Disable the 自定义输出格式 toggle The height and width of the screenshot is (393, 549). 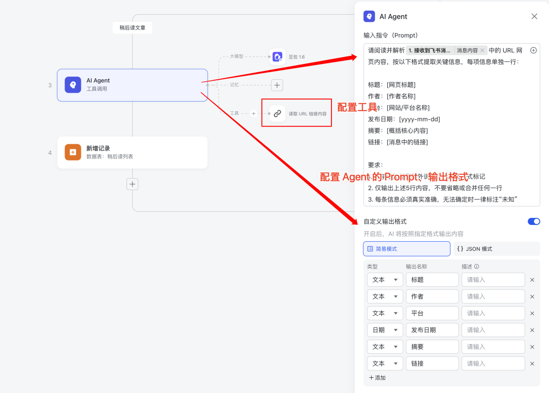click(533, 221)
